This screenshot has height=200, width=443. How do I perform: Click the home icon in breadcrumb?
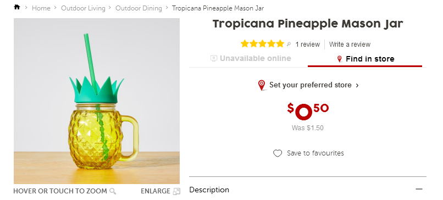pos(17,7)
